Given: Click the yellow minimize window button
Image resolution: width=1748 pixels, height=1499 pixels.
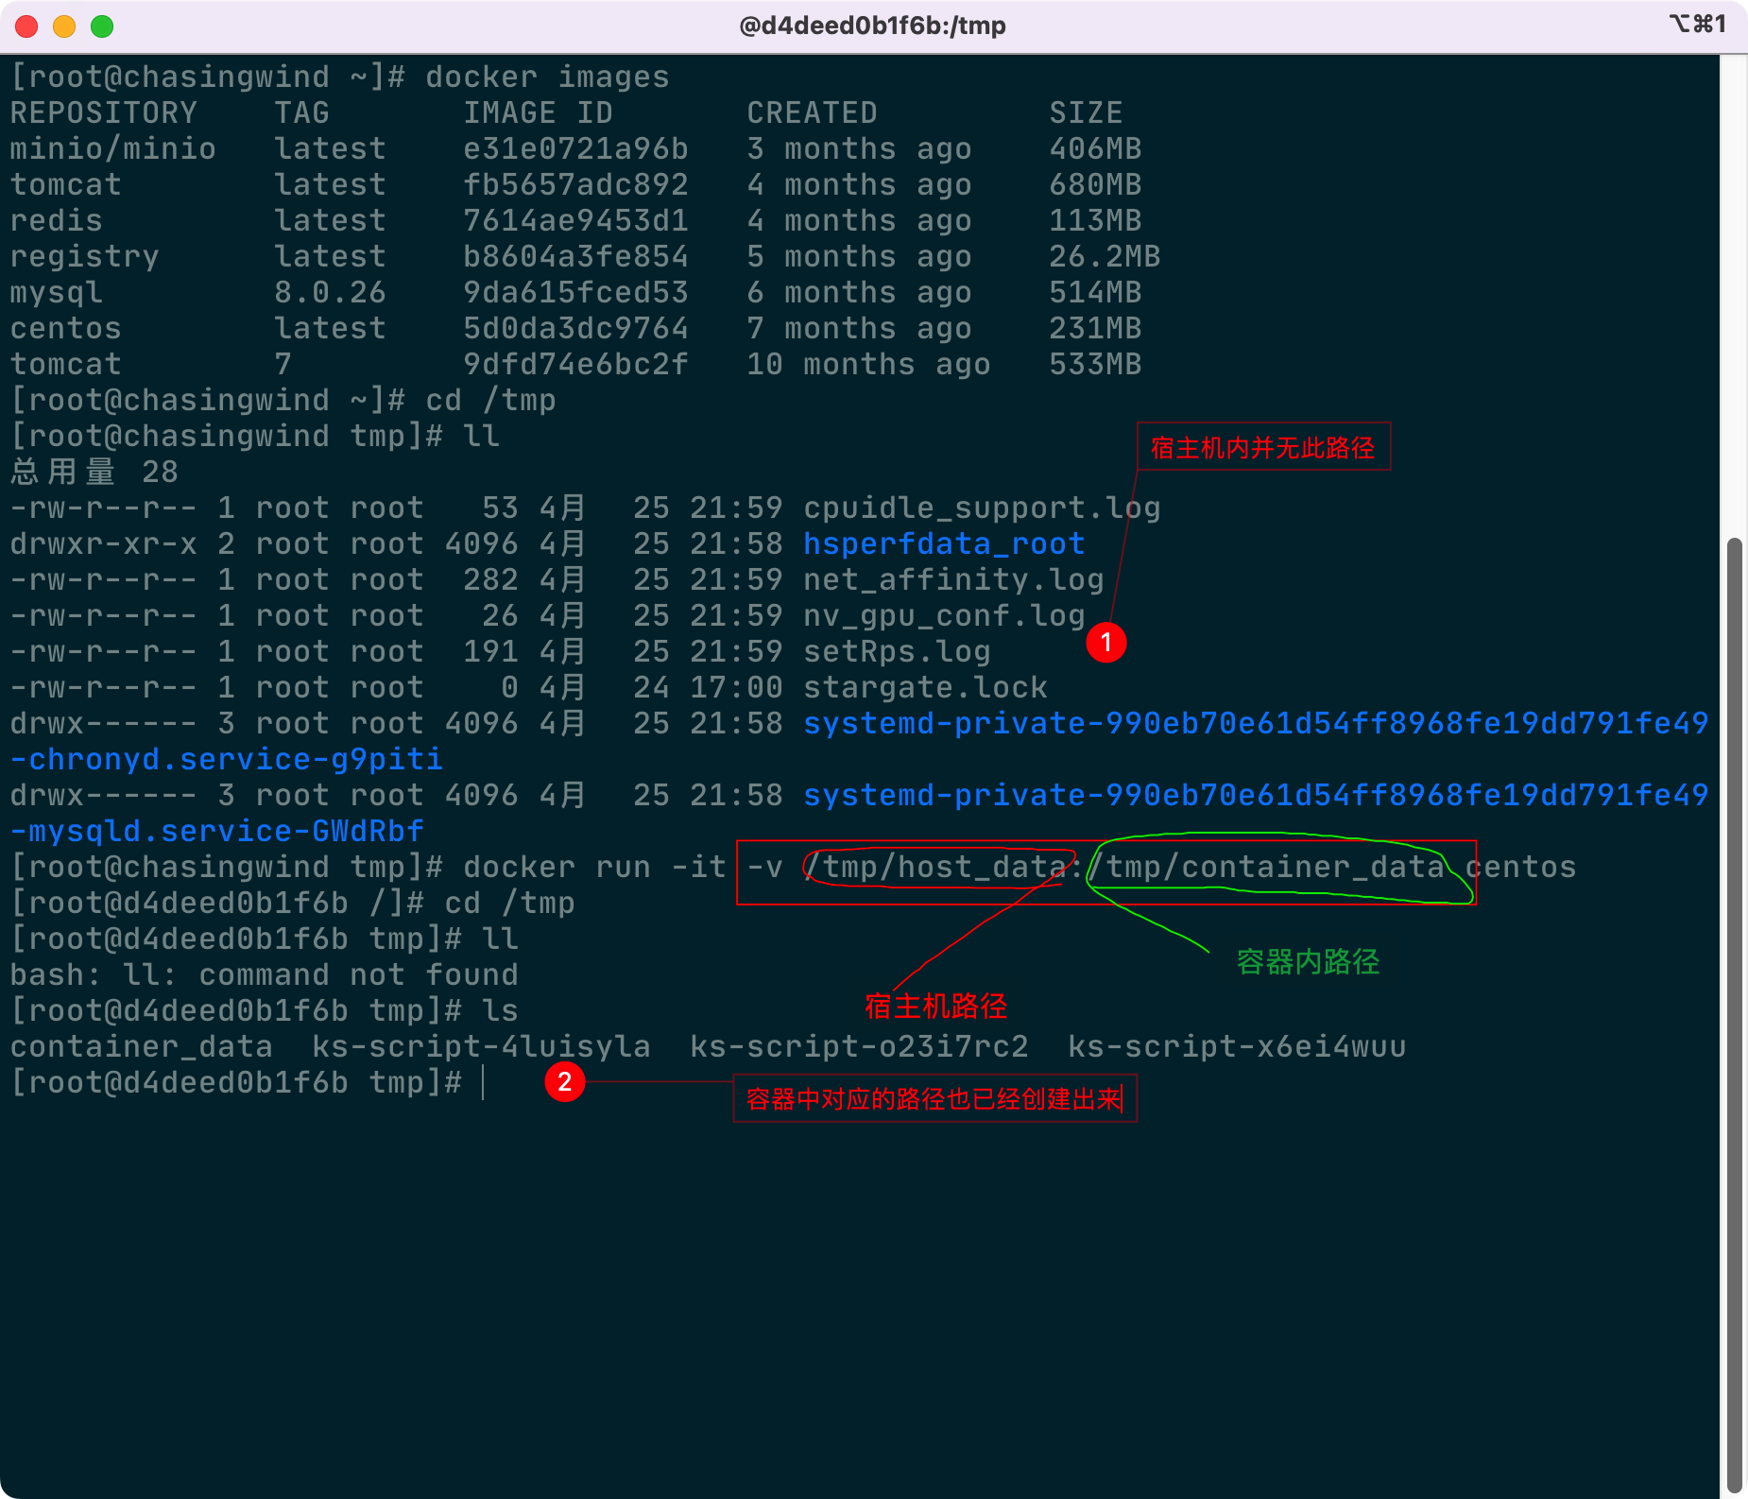Looking at the screenshot, I should coord(64,26).
